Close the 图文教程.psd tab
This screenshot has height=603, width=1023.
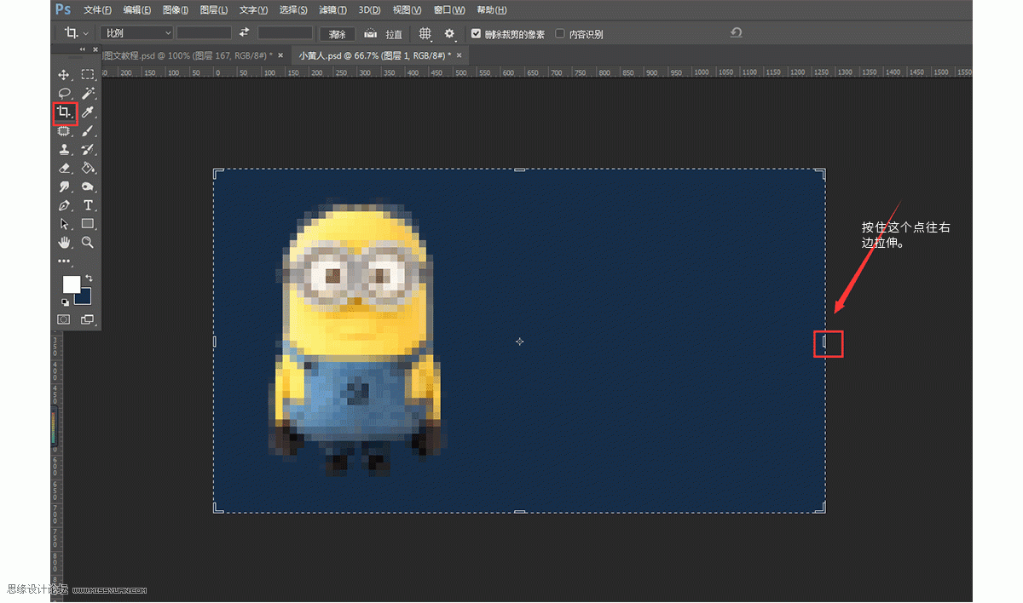point(280,55)
